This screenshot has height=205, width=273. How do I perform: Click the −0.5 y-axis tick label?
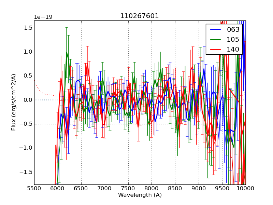click(x=27, y=124)
